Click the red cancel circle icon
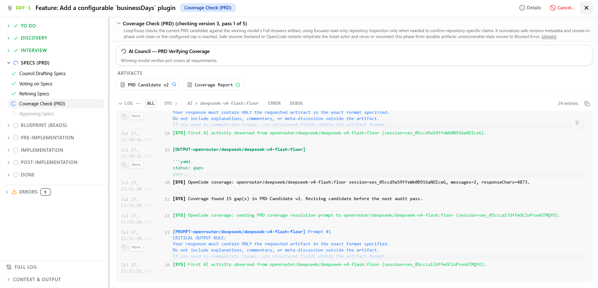Image resolution: width=598 pixels, height=288 pixels. 552,8
